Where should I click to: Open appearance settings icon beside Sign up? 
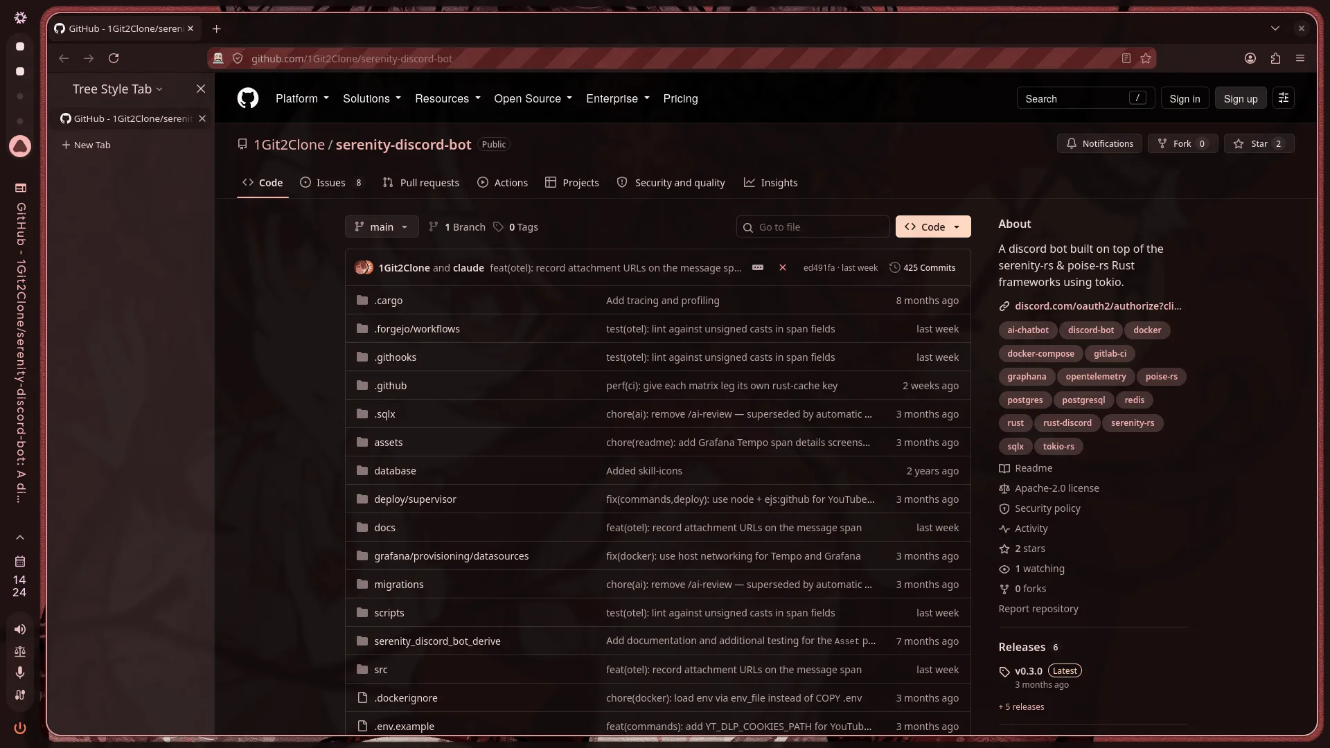pyautogui.click(x=1284, y=98)
